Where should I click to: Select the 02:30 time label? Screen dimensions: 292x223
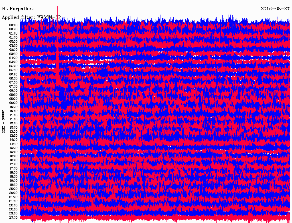(13, 46)
